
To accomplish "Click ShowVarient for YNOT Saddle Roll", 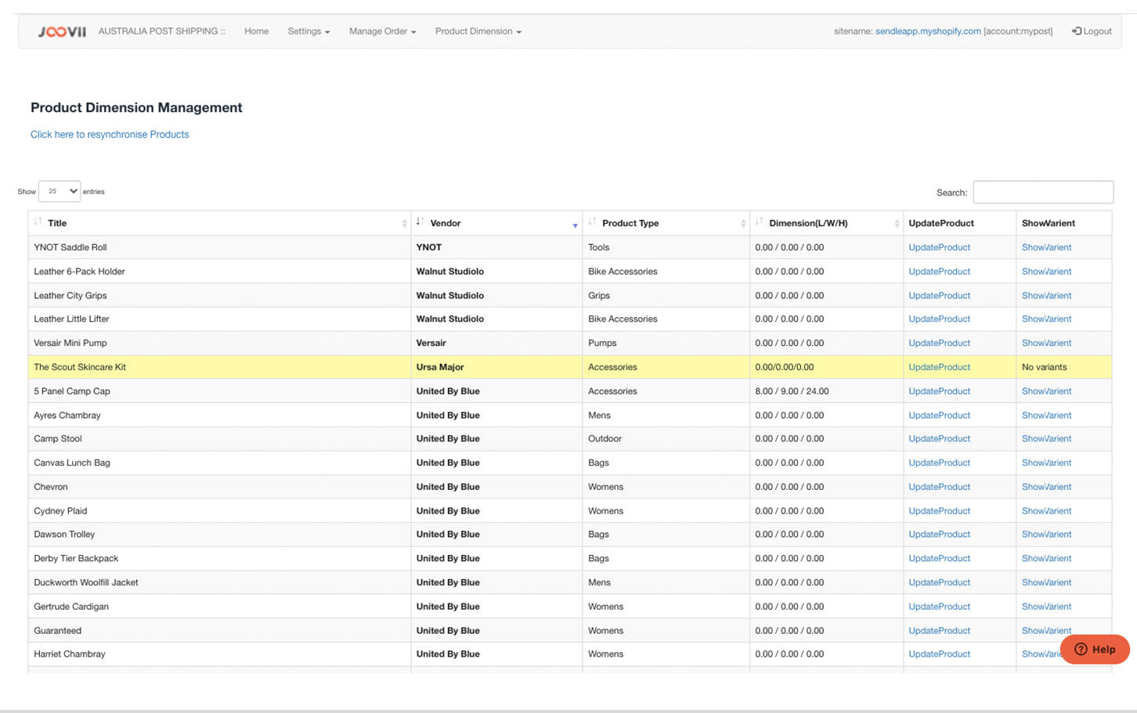I will 1046,247.
